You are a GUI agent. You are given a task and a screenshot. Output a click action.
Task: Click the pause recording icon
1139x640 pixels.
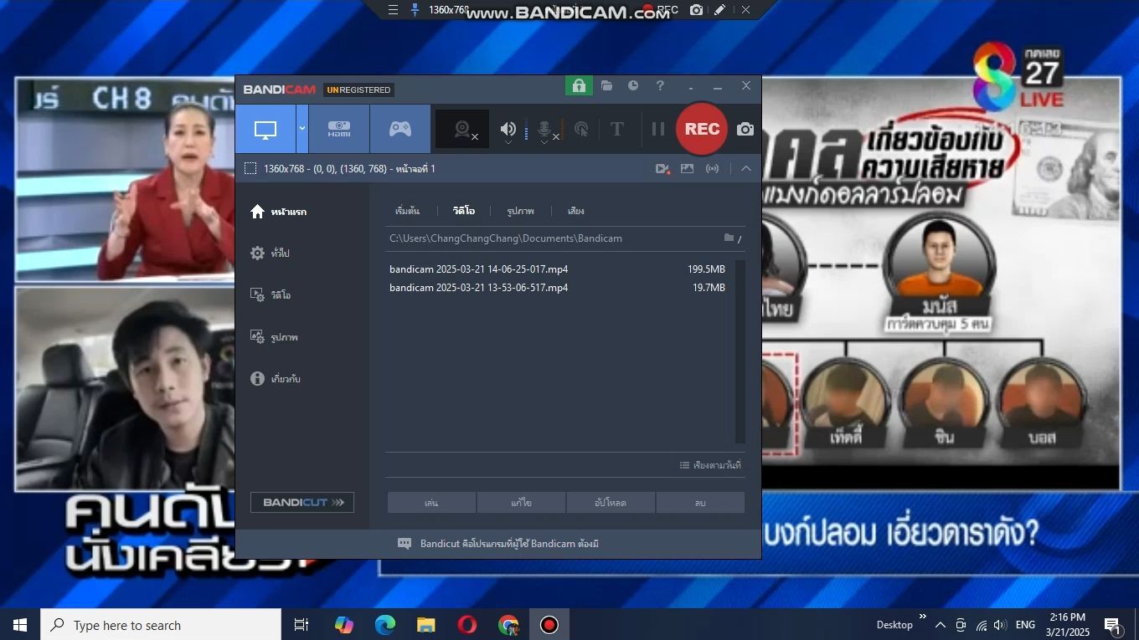point(657,129)
